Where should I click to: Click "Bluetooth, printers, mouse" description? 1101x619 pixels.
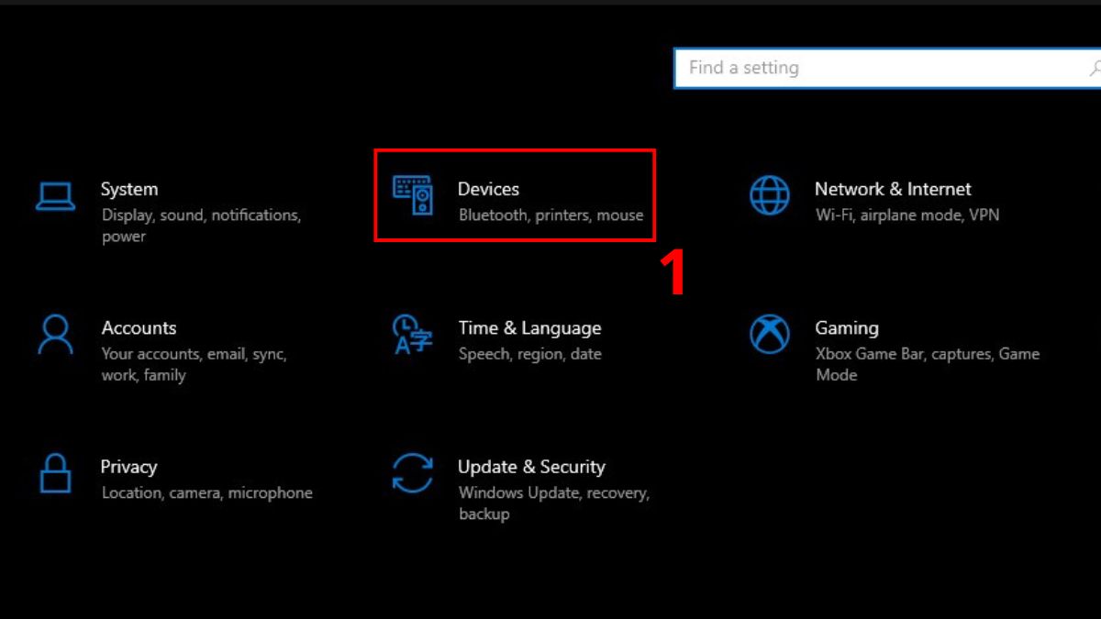[x=550, y=216]
